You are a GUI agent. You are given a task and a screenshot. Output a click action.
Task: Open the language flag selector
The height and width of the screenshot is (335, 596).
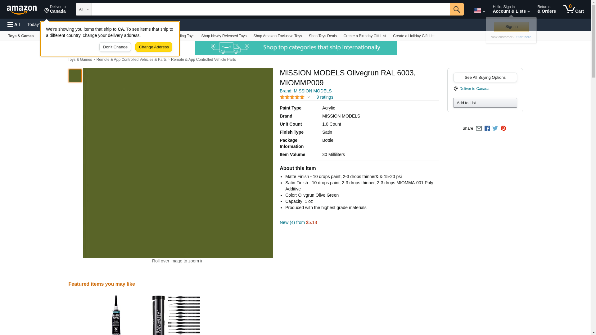click(x=479, y=11)
